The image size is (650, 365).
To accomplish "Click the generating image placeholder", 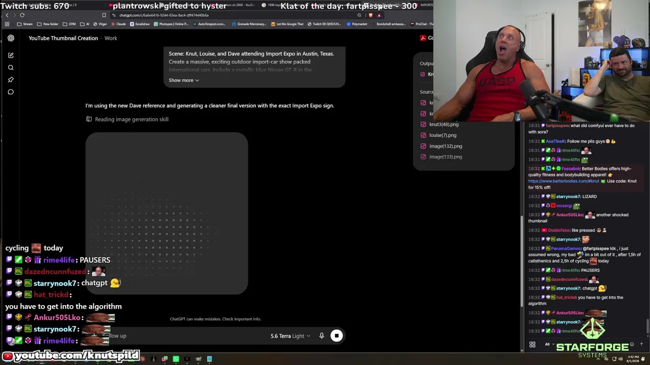I will click(x=167, y=213).
